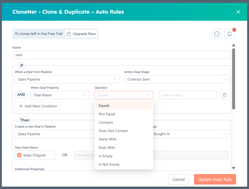Open the Sales Pipeline dropdown under IF
The height and width of the screenshot is (189, 249).
[x=67, y=79]
